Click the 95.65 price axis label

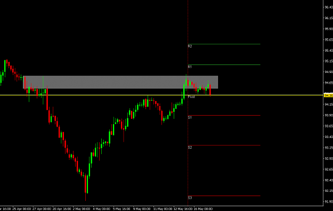(329, 39)
